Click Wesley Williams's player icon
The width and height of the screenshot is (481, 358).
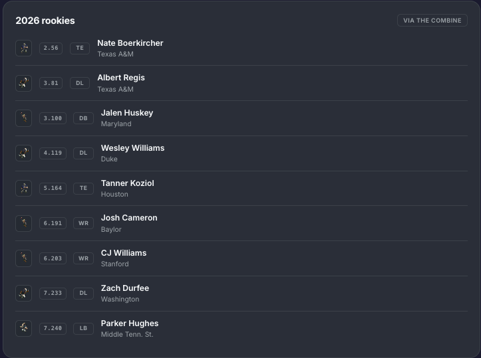(x=24, y=153)
